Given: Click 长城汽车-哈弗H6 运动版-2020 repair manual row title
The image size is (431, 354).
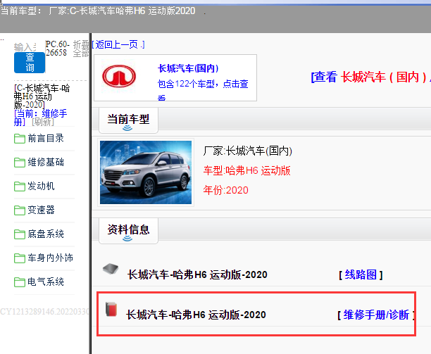Looking at the screenshot, I should coord(196,315).
